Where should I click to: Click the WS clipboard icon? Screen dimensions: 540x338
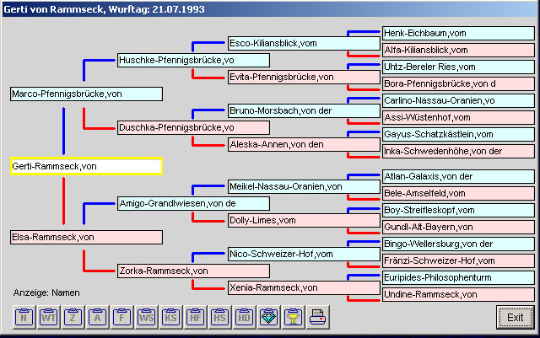(147, 318)
